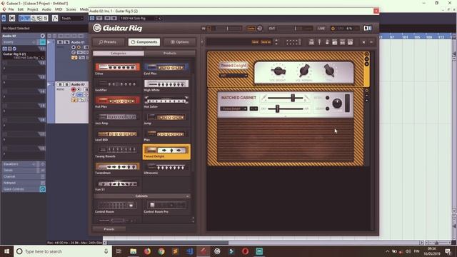
Task: Open the Touch automation mode dropdown
Action: click(x=72, y=19)
